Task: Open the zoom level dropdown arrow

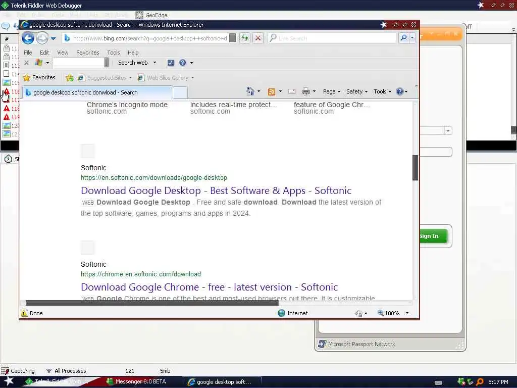Action: pos(407,313)
